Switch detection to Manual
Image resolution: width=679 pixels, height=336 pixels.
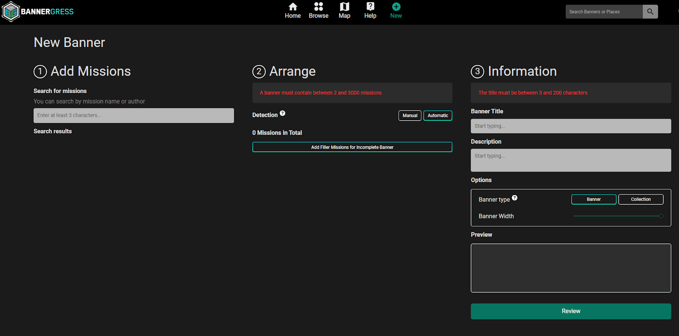point(410,116)
